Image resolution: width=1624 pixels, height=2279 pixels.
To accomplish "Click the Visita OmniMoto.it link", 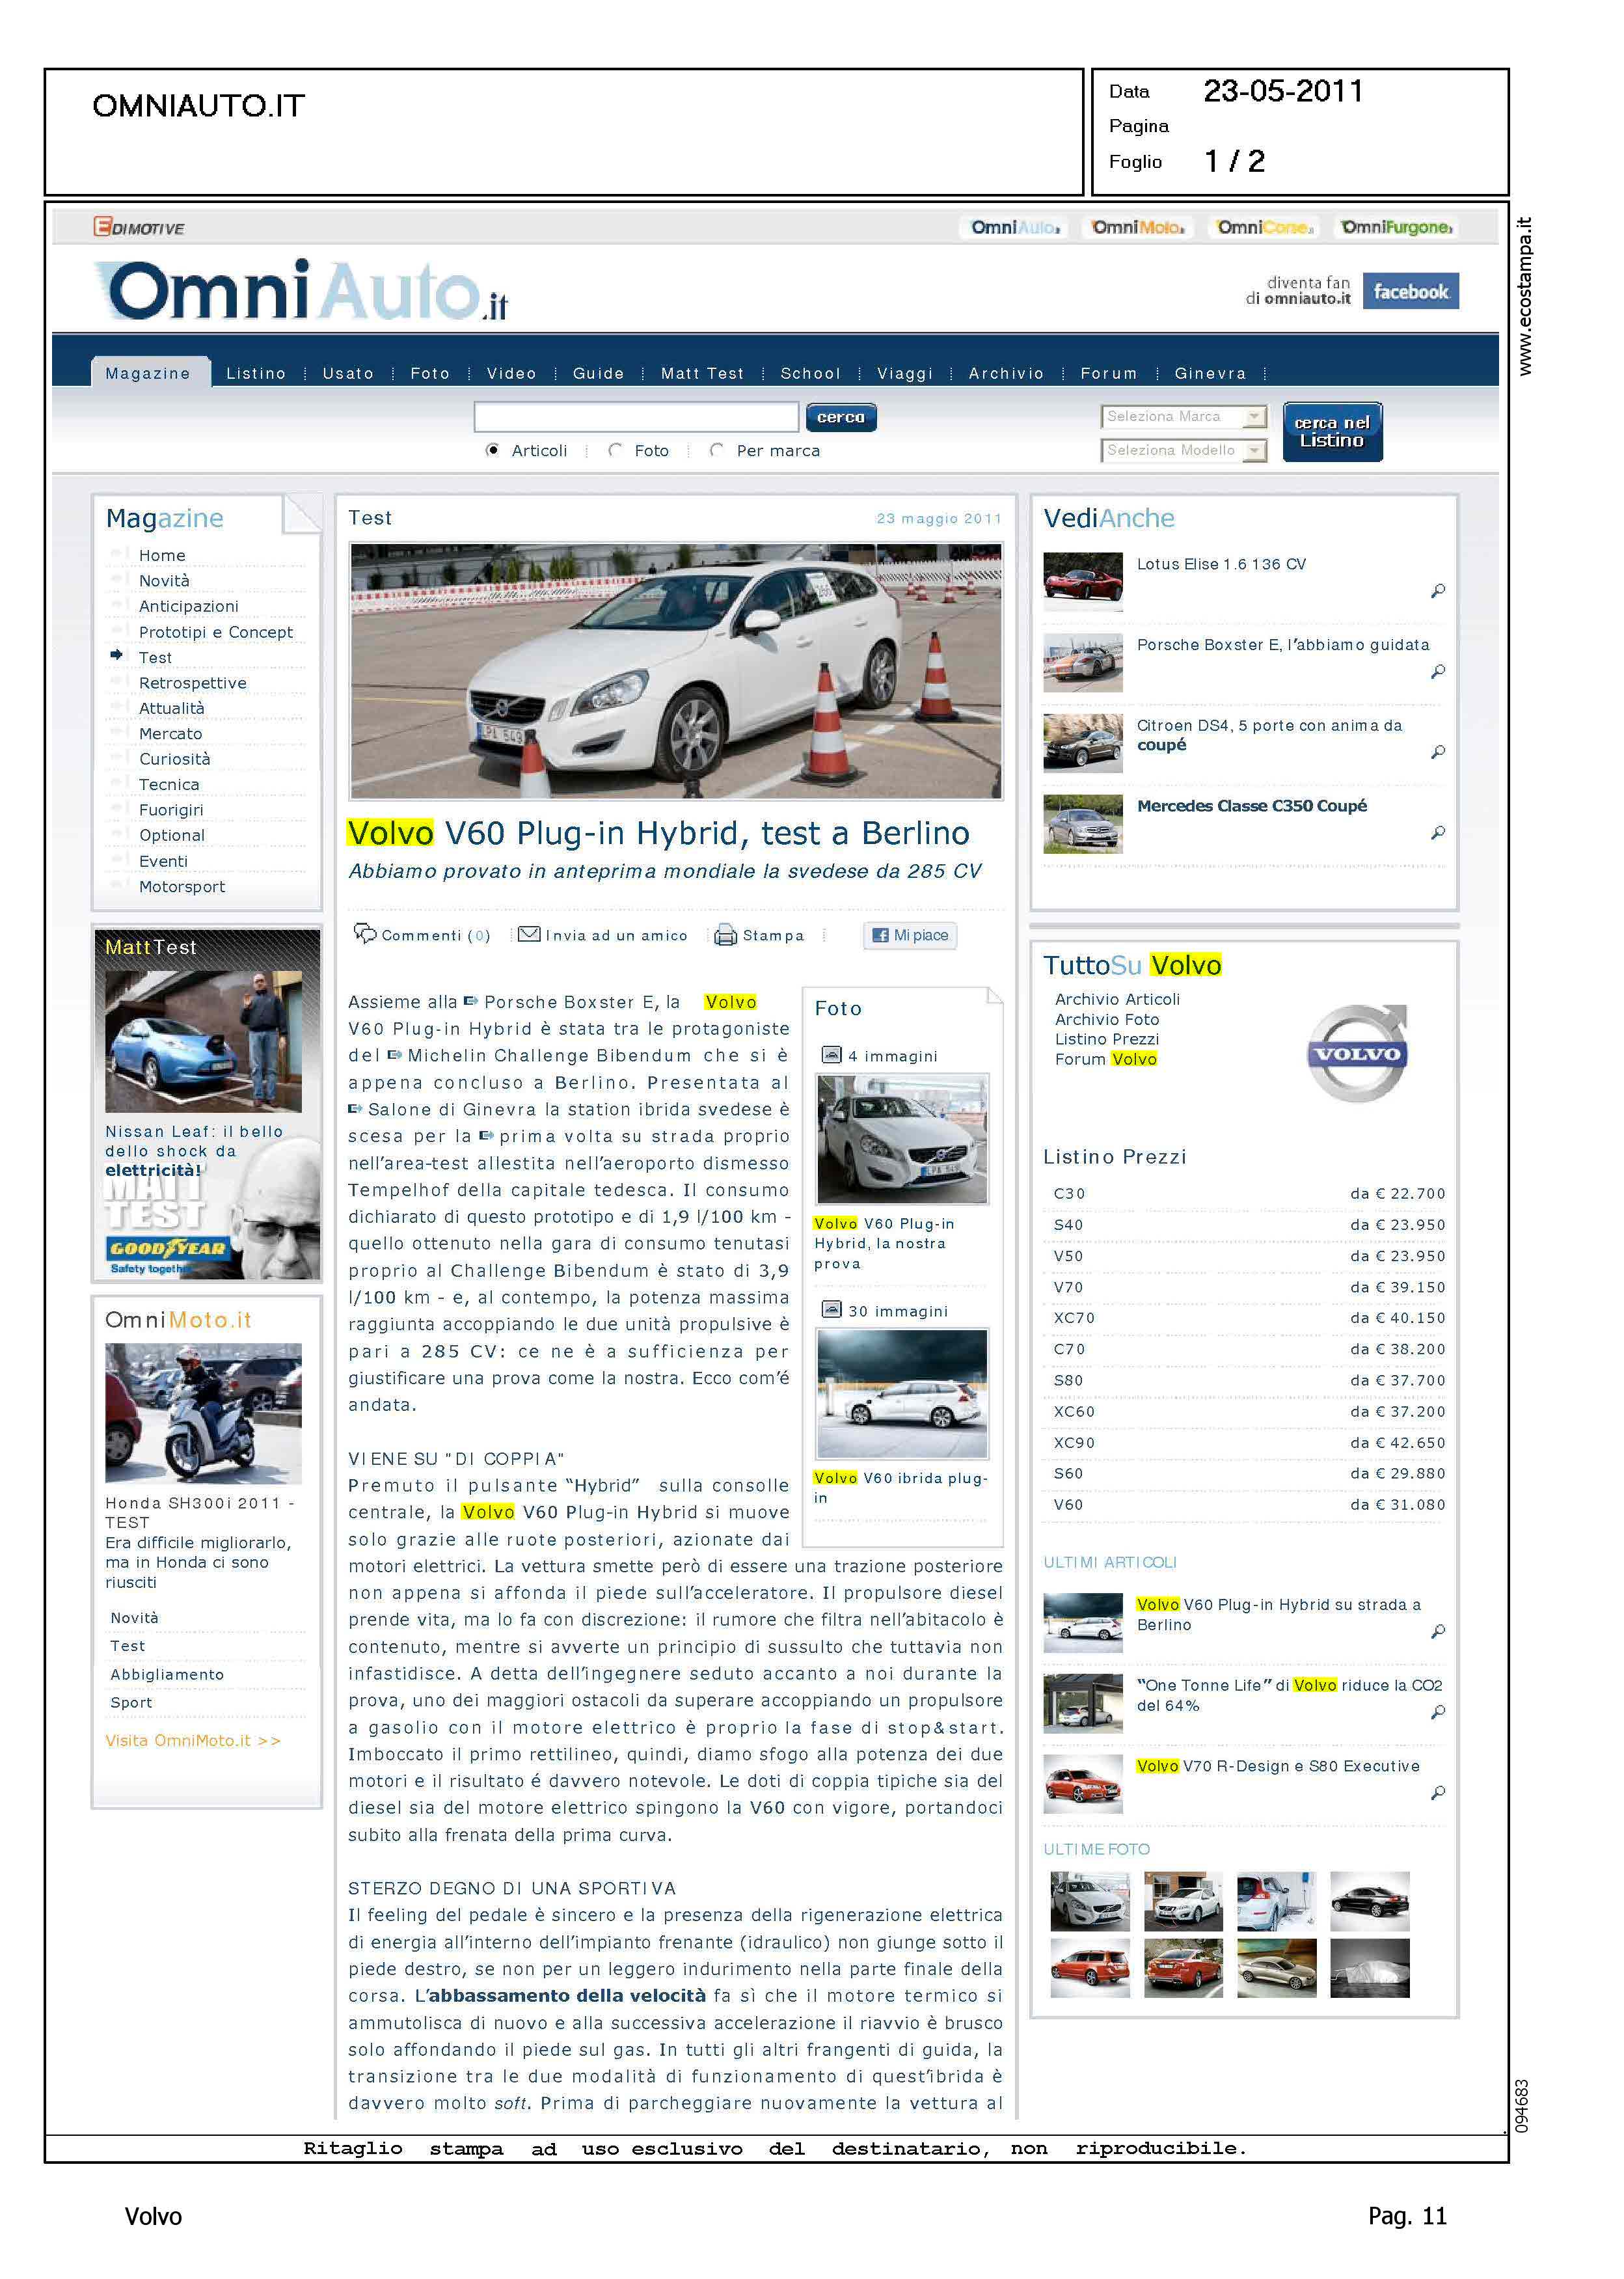I will [x=193, y=1740].
